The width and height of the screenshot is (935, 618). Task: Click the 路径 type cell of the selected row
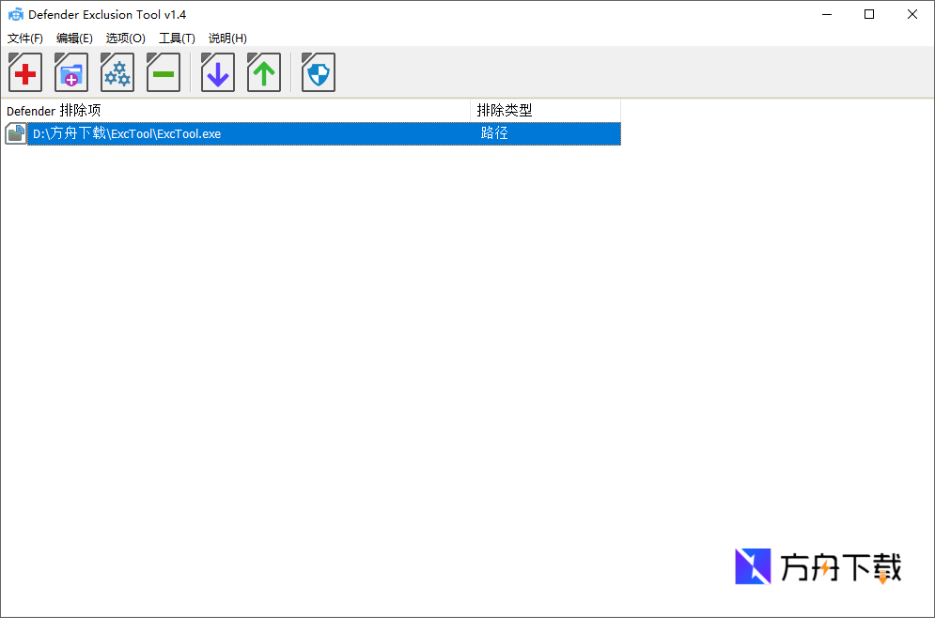pyautogui.click(x=495, y=133)
